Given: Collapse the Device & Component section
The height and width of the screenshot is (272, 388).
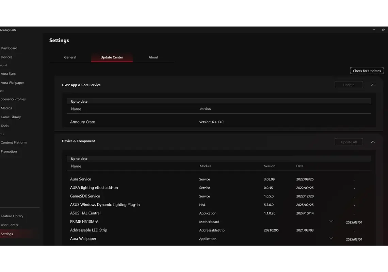Looking at the screenshot, I should pos(373,142).
